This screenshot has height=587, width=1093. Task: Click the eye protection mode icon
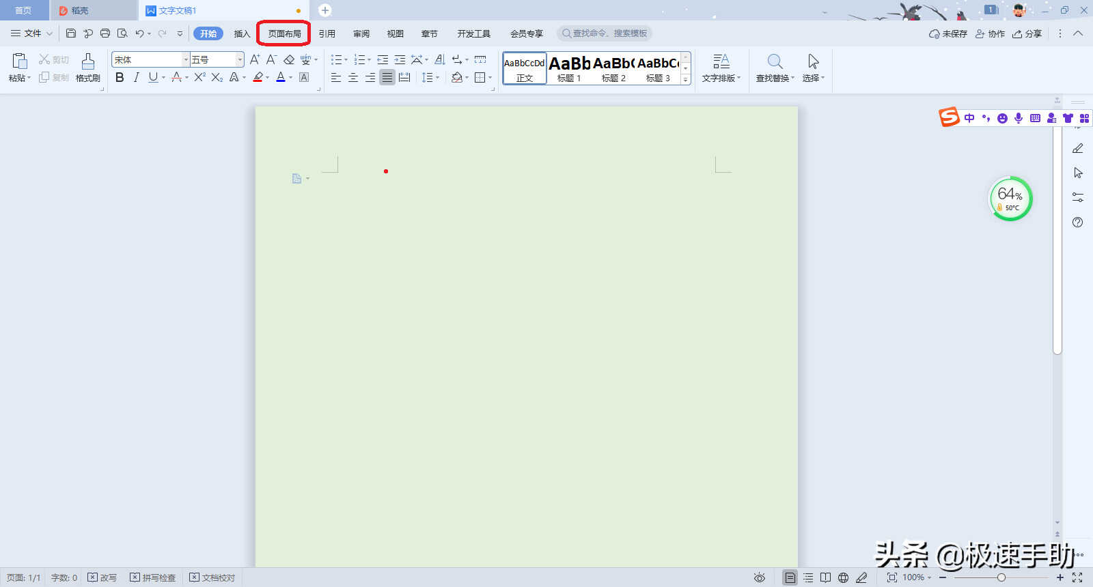tap(759, 577)
